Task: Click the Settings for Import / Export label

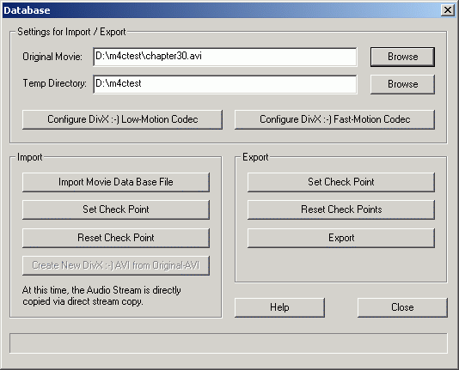Action: [x=71, y=32]
